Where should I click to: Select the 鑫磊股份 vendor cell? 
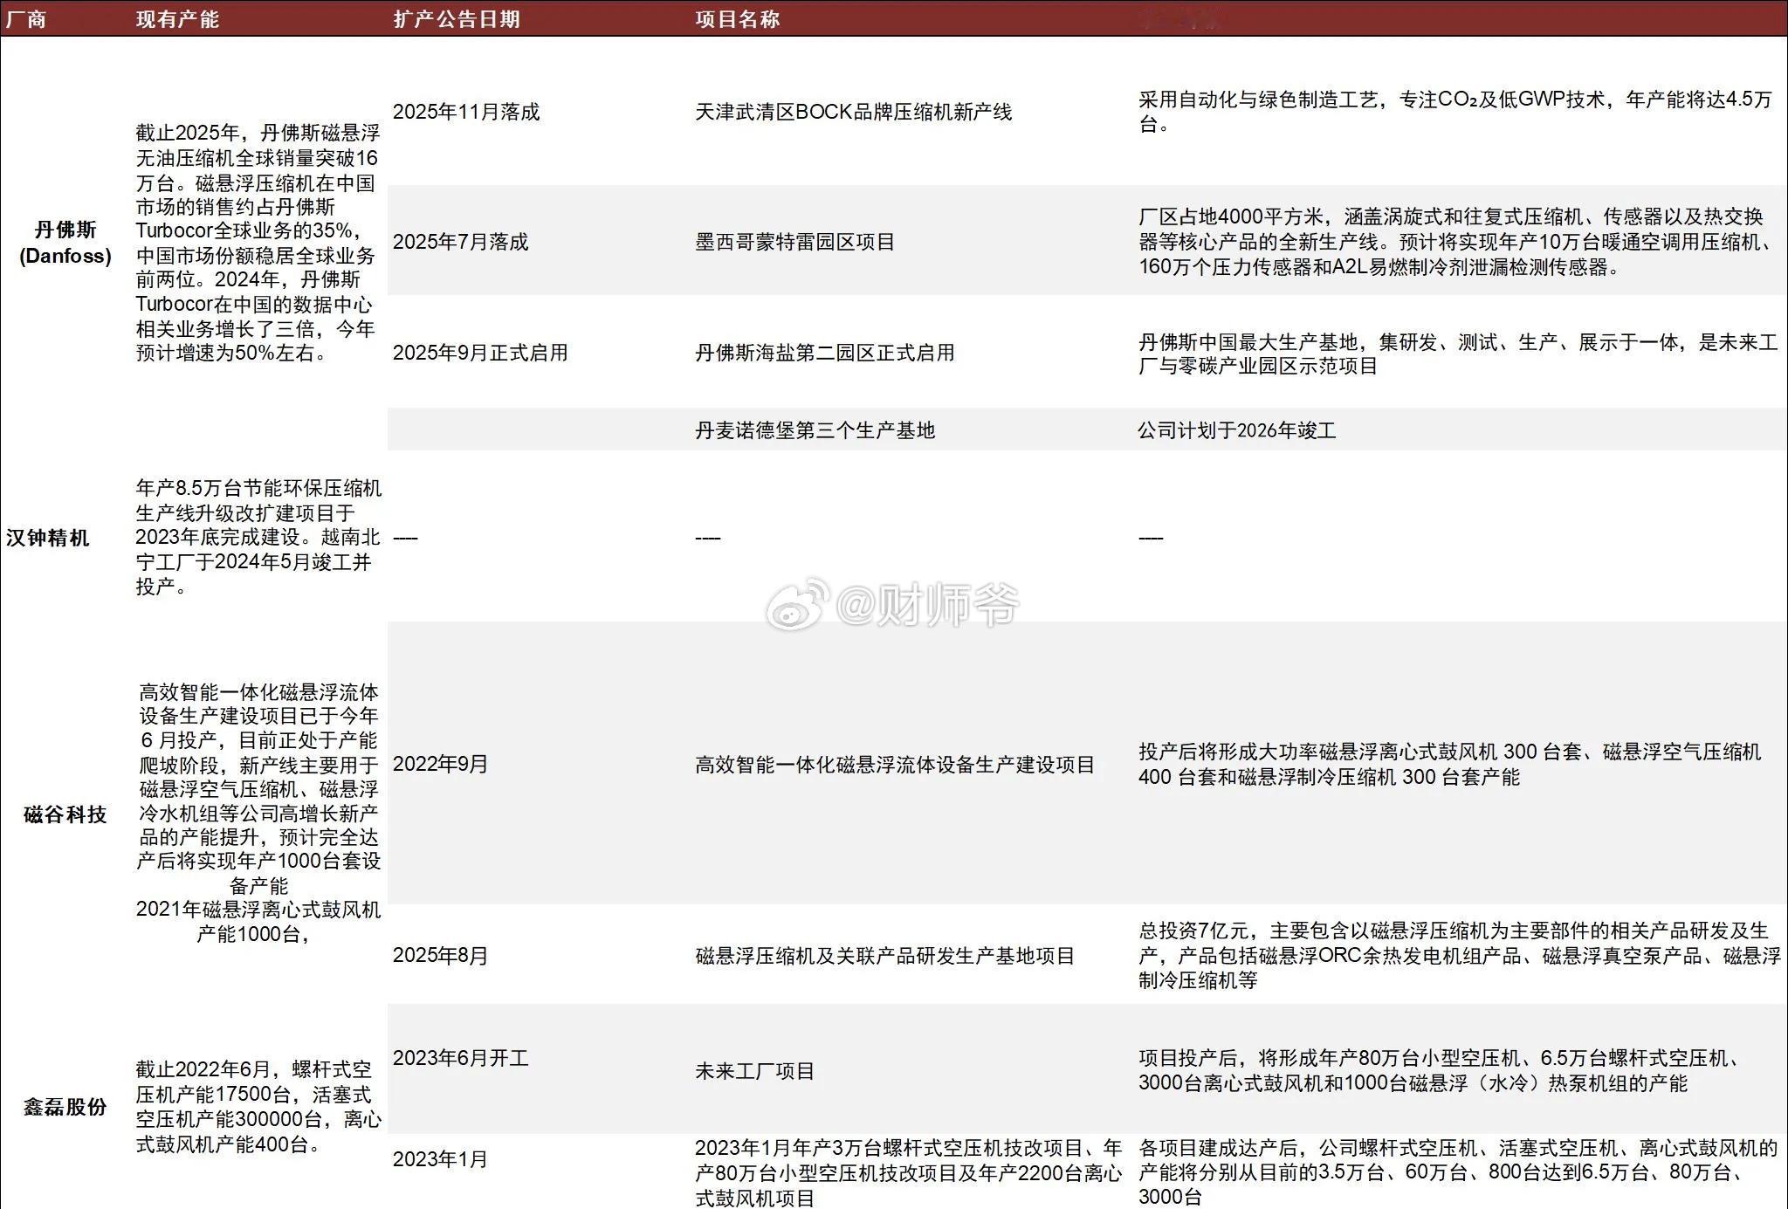click(65, 1107)
